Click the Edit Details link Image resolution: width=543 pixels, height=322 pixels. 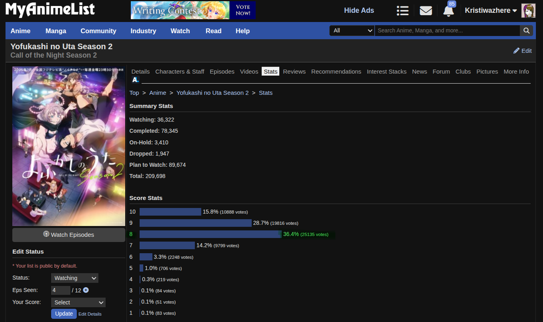(x=90, y=314)
